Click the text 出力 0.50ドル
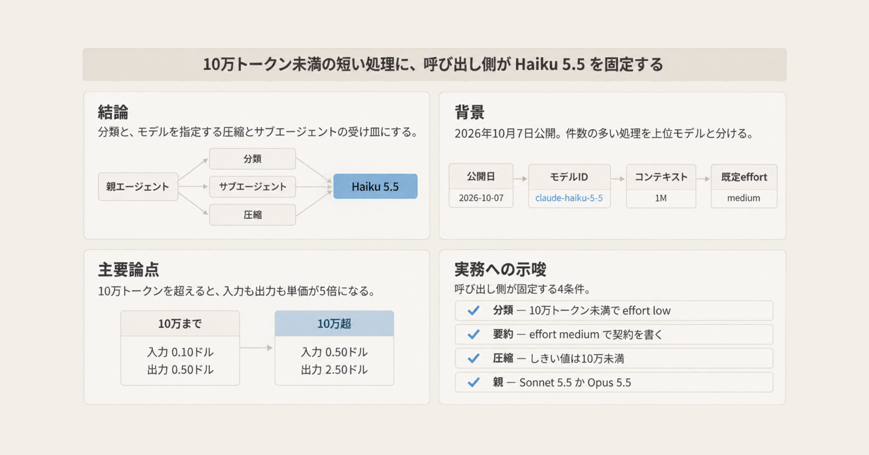This screenshot has width=869, height=455. tap(180, 370)
